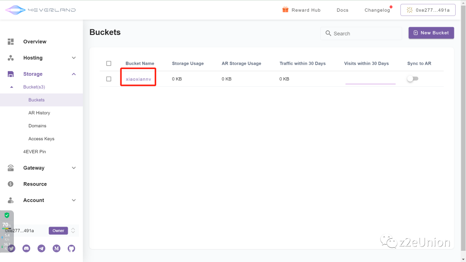Click the Twitter icon in sidebar footer
This screenshot has width=466, height=262.
[11, 248]
